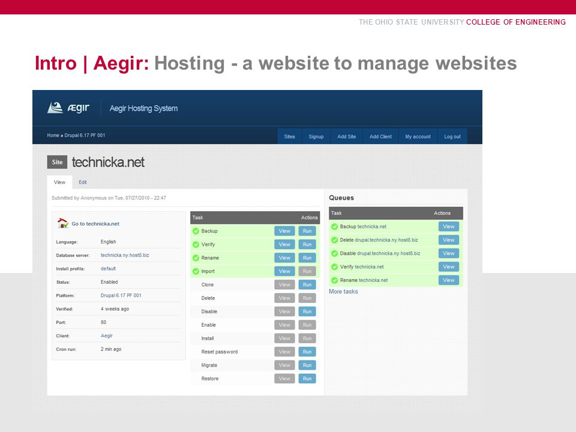
Task: Click check icon for Delete drupal.technicka.ny.host8.biz row
Action: coord(334,240)
